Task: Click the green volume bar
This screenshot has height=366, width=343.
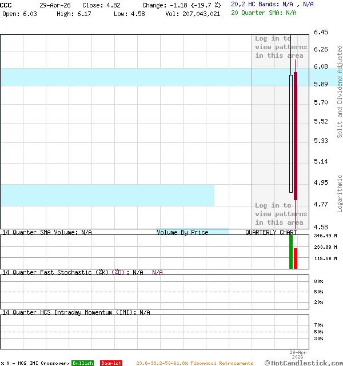Action: coord(291,252)
